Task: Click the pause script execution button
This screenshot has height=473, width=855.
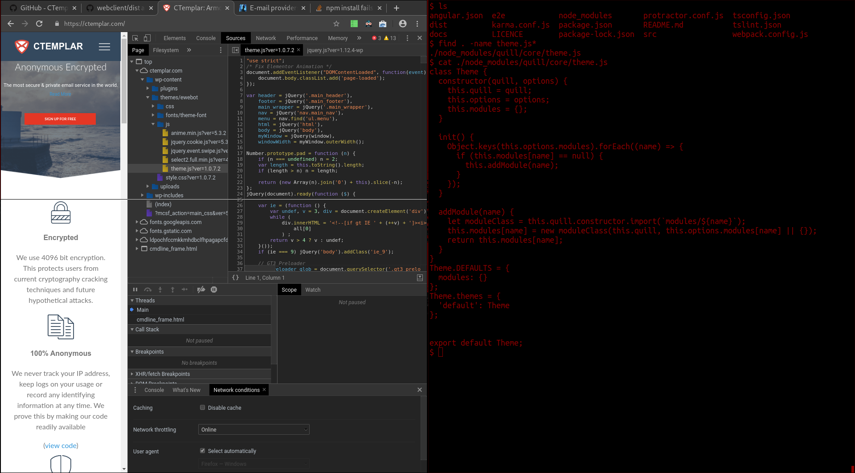Action: pyautogui.click(x=135, y=290)
